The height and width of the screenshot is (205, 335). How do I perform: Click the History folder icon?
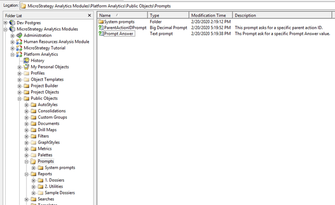[x=26, y=61]
